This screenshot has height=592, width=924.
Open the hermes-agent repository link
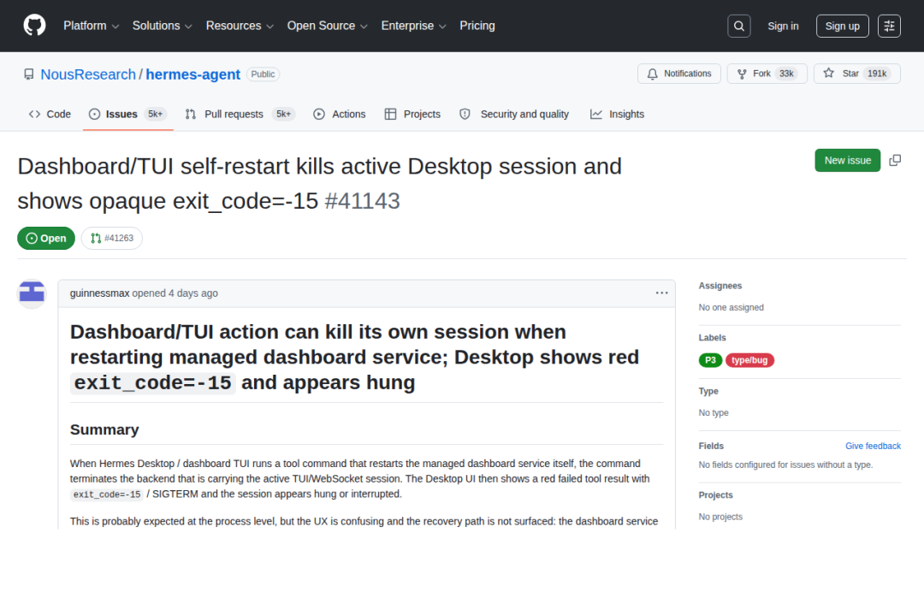pyautogui.click(x=192, y=74)
